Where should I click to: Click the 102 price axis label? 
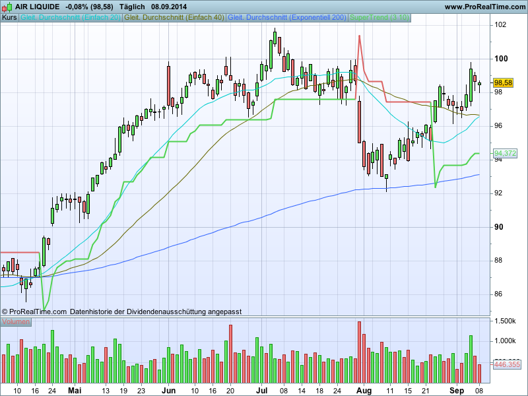coord(500,25)
